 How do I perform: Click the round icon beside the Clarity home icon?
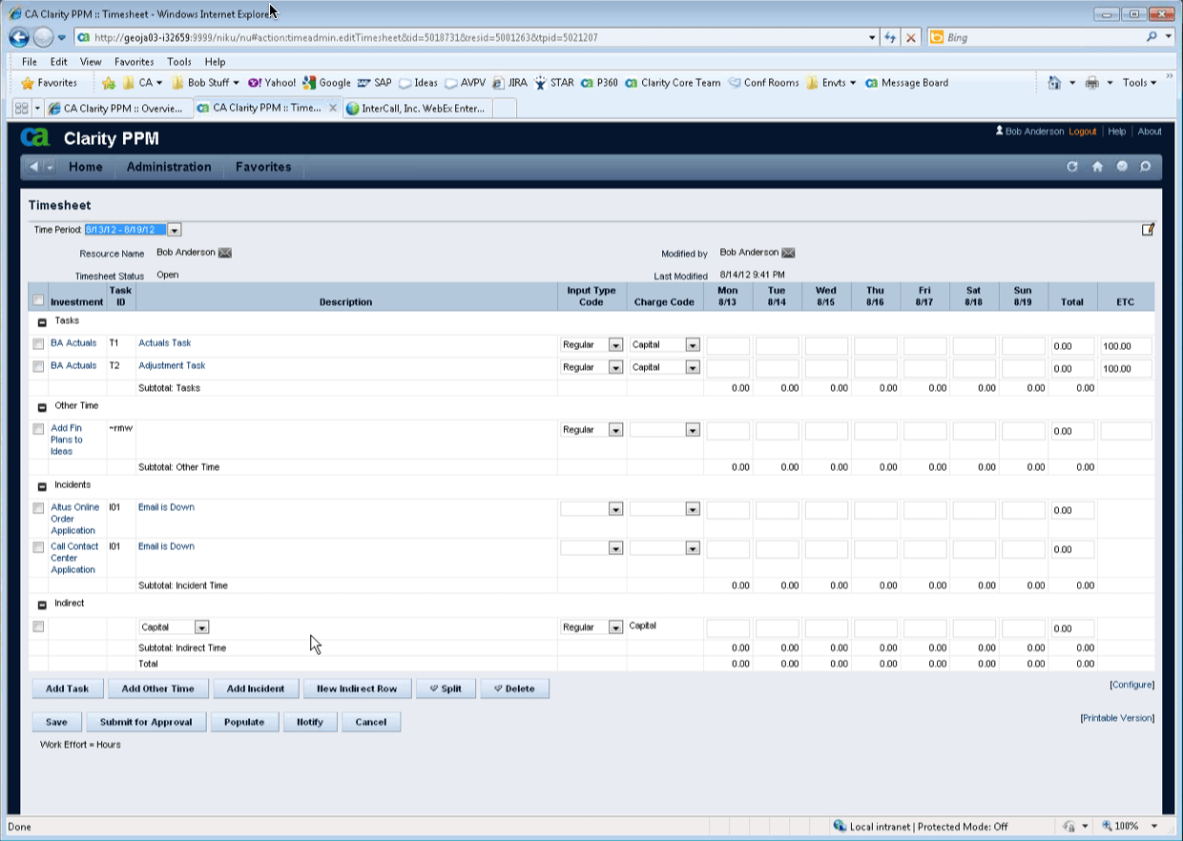[x=1122, y=167]
